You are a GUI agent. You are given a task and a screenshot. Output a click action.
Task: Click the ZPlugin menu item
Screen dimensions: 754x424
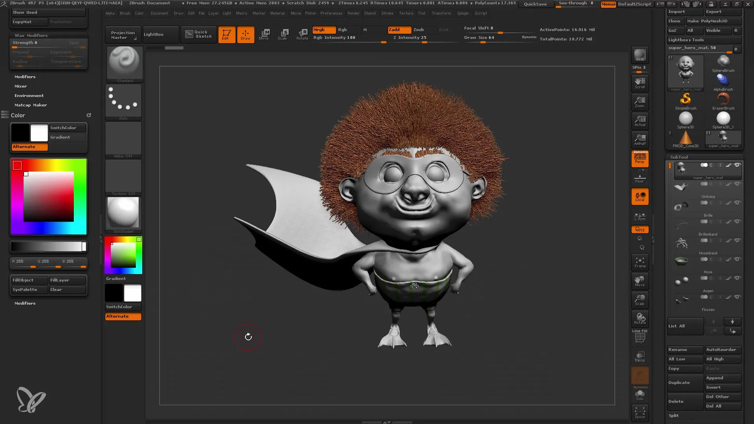tap(462, 13)
